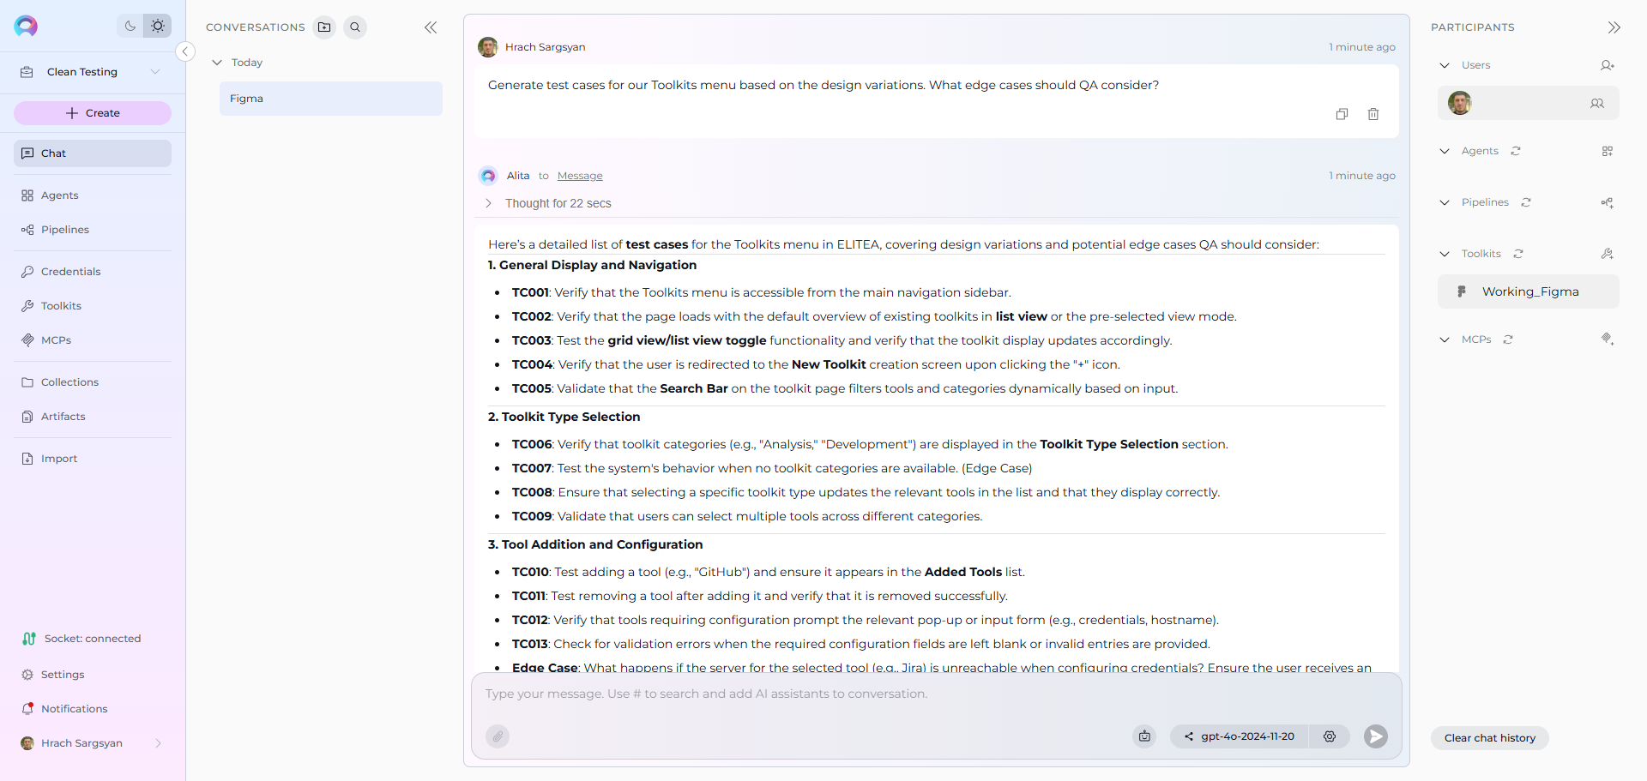The height and width of the screenshot is (781, 1647).
Task: Switch to light mode with sun icon
Action: tap(158, 26)
